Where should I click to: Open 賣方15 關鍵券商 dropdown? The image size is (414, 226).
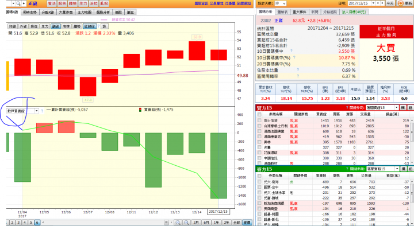pos(383,169)
